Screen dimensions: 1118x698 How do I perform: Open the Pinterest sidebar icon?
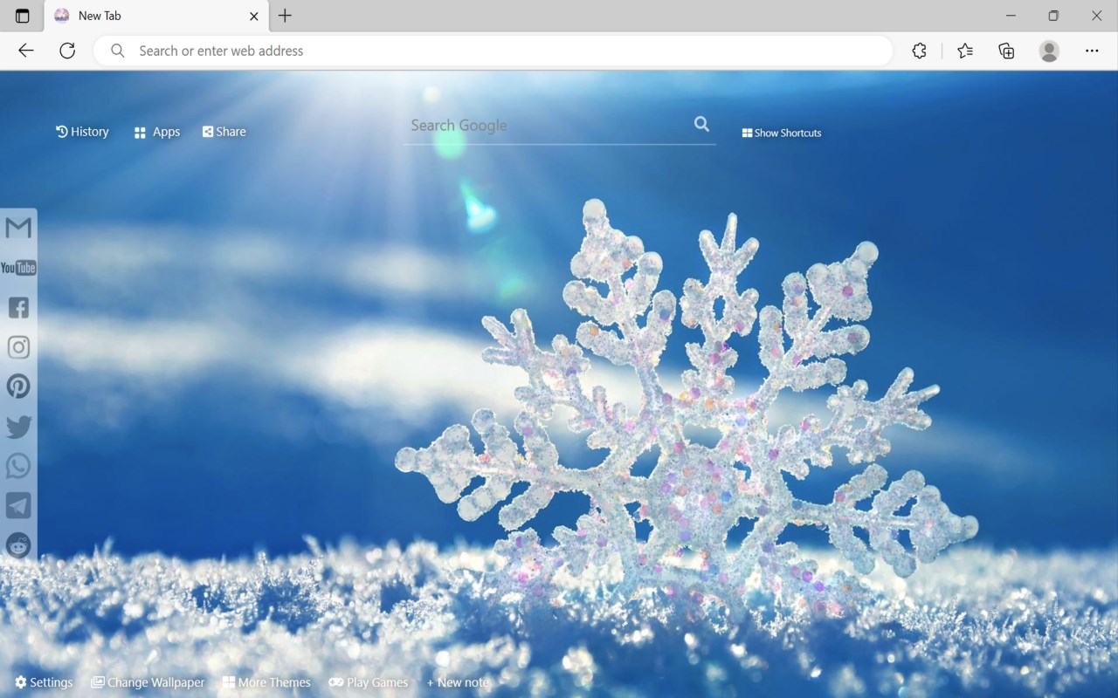18,387
